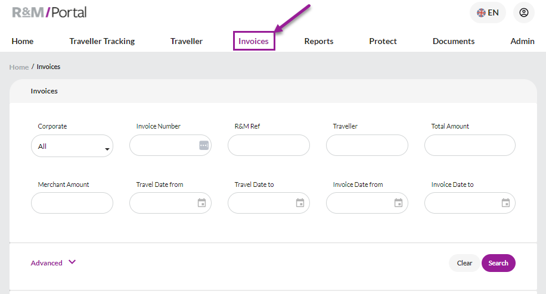Open the Travel Date from calendar icon
546x294 pixels.
[201, 202]
